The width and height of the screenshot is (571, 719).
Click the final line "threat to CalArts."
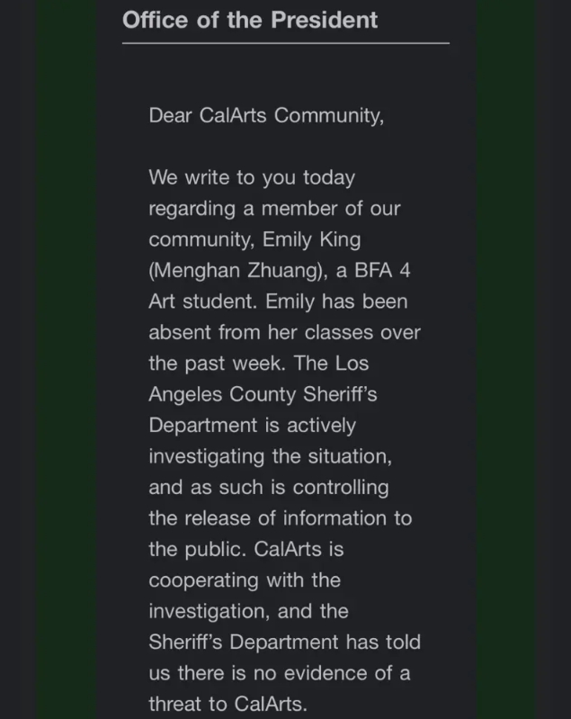[228, 704]
